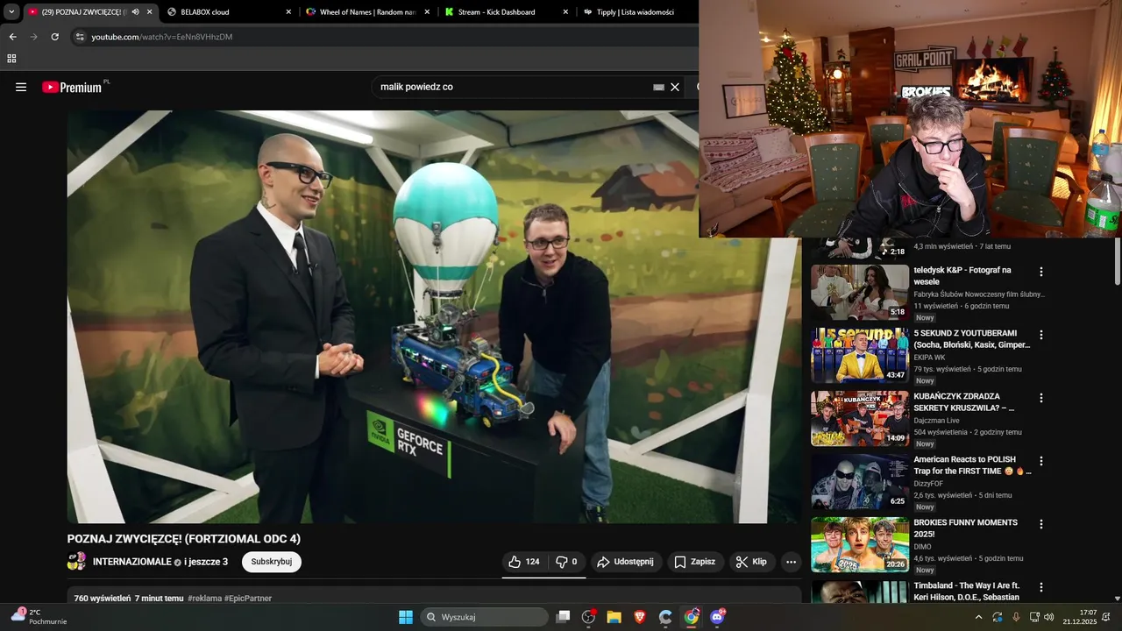This screenshot has width=1122, height=631.
Task: Open the weather widget showing 2°C Pochmurnie
Action: (x=39, y=617)
